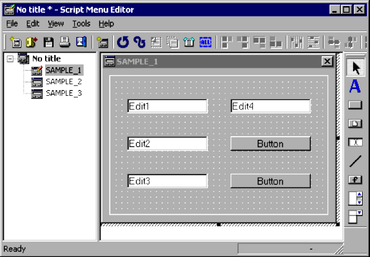Click the blue preview icon after Print
The width and height of the screenshot is (370, 257).
(x=81, y=42)
